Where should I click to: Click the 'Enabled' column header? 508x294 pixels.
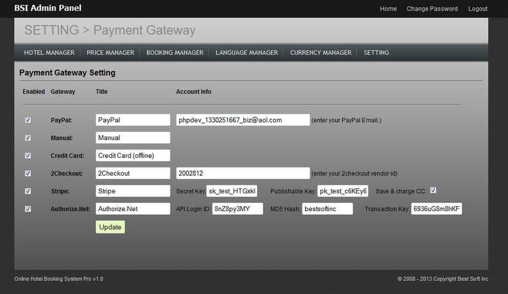pyautogui.click(x=34, y=92)
